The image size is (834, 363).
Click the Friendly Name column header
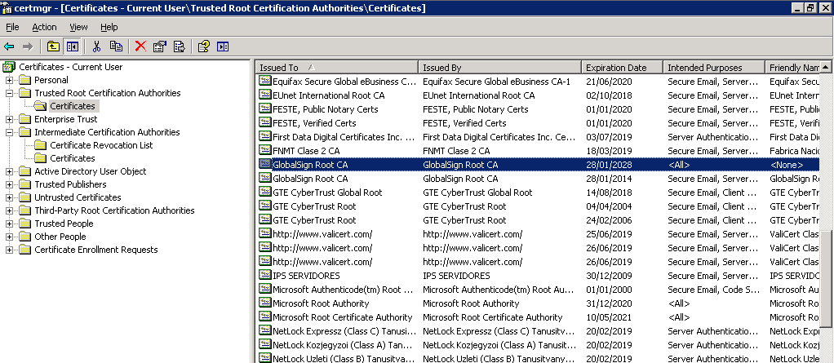click(x=792, y=68)
